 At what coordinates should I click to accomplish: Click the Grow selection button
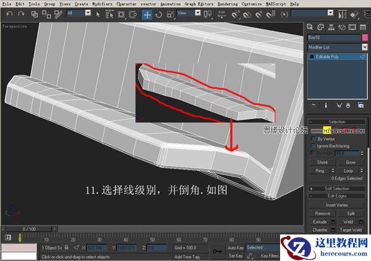pos(351,162)
